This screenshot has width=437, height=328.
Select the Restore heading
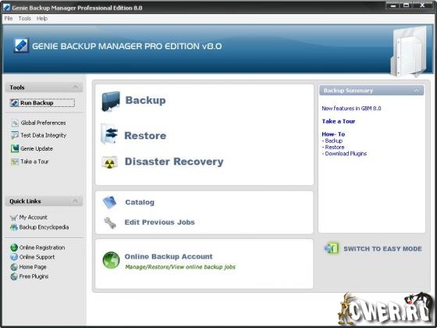click(x=145, y=136)
